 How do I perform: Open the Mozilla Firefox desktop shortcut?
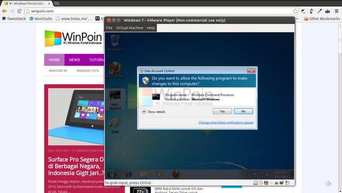tap(115, 70)
